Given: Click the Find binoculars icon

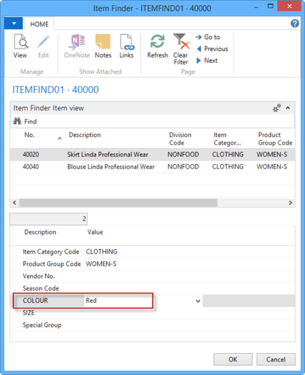Looking at the screenshot, I should pos(17,121).
